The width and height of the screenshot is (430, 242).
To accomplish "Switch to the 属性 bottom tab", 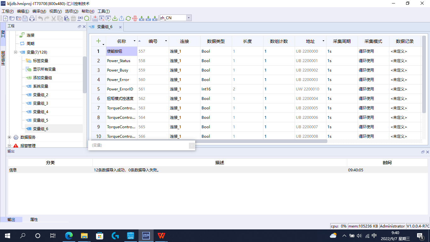I will click(34, 220).
